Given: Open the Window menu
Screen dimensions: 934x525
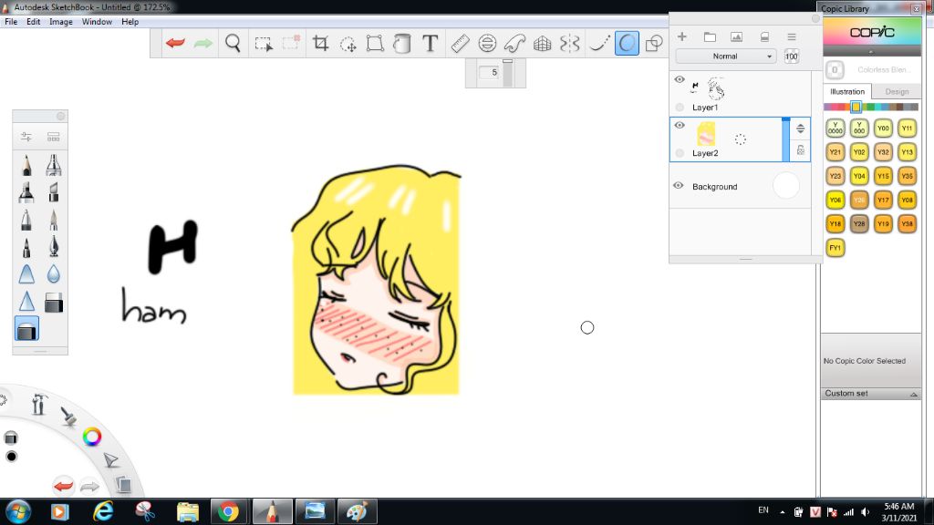Looking at the screenshot, I should click(97, 22).
